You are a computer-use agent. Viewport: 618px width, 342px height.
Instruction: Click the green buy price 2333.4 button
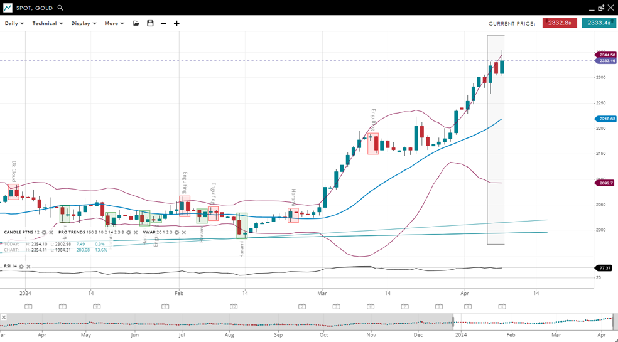(599, 23)
